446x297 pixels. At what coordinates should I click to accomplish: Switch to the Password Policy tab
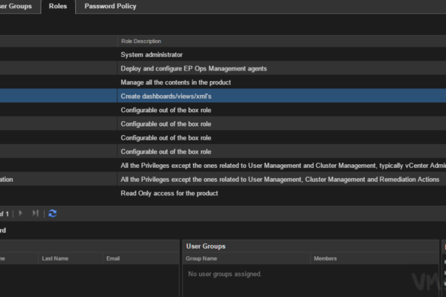click(x=110, y=6)
